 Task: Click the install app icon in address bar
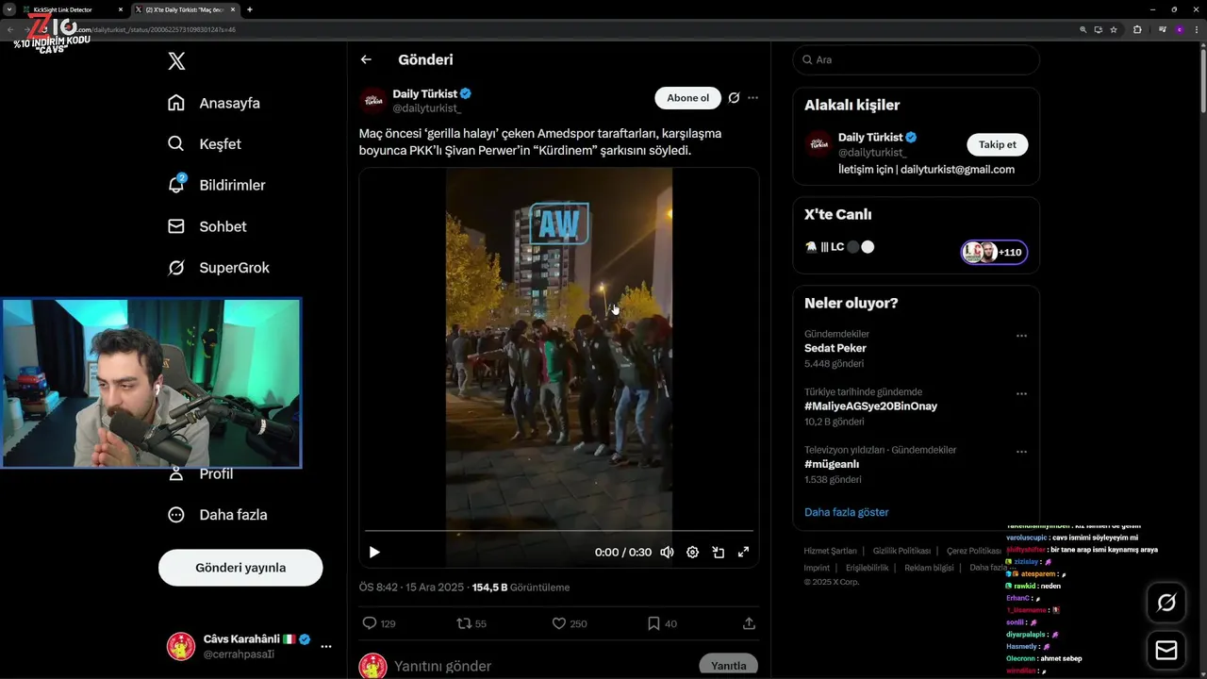[1098, 29]
